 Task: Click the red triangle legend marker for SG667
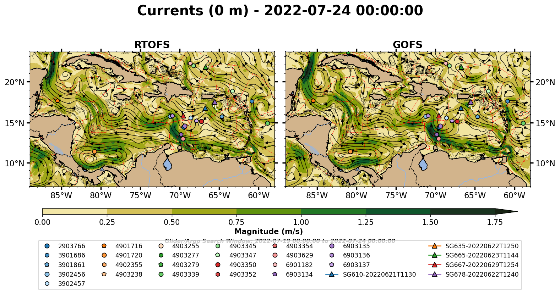pos(434,265)
